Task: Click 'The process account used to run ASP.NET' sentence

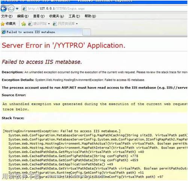Action: [x=95, y=88]
